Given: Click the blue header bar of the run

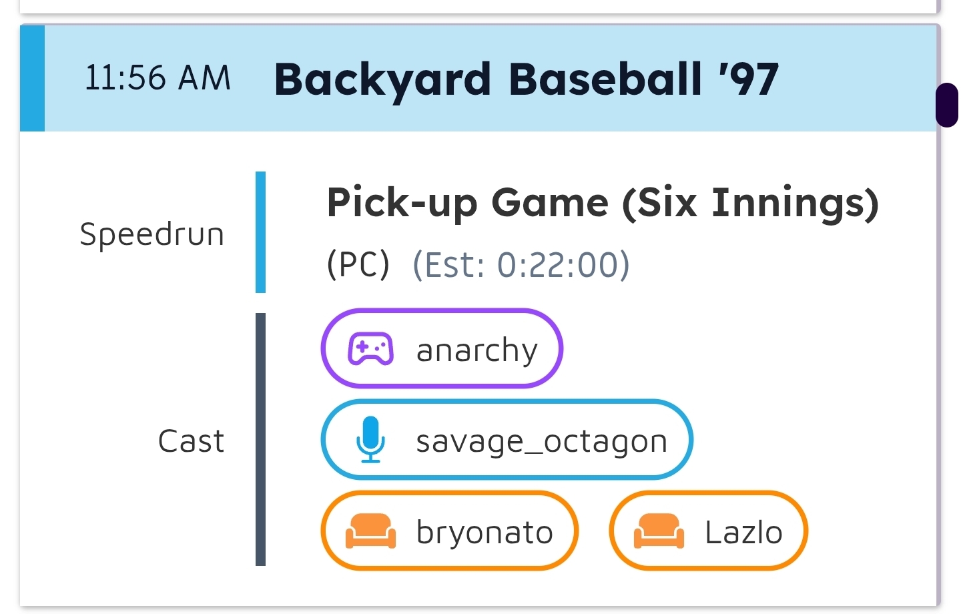Looking at the screenshot, I should 478,78.
